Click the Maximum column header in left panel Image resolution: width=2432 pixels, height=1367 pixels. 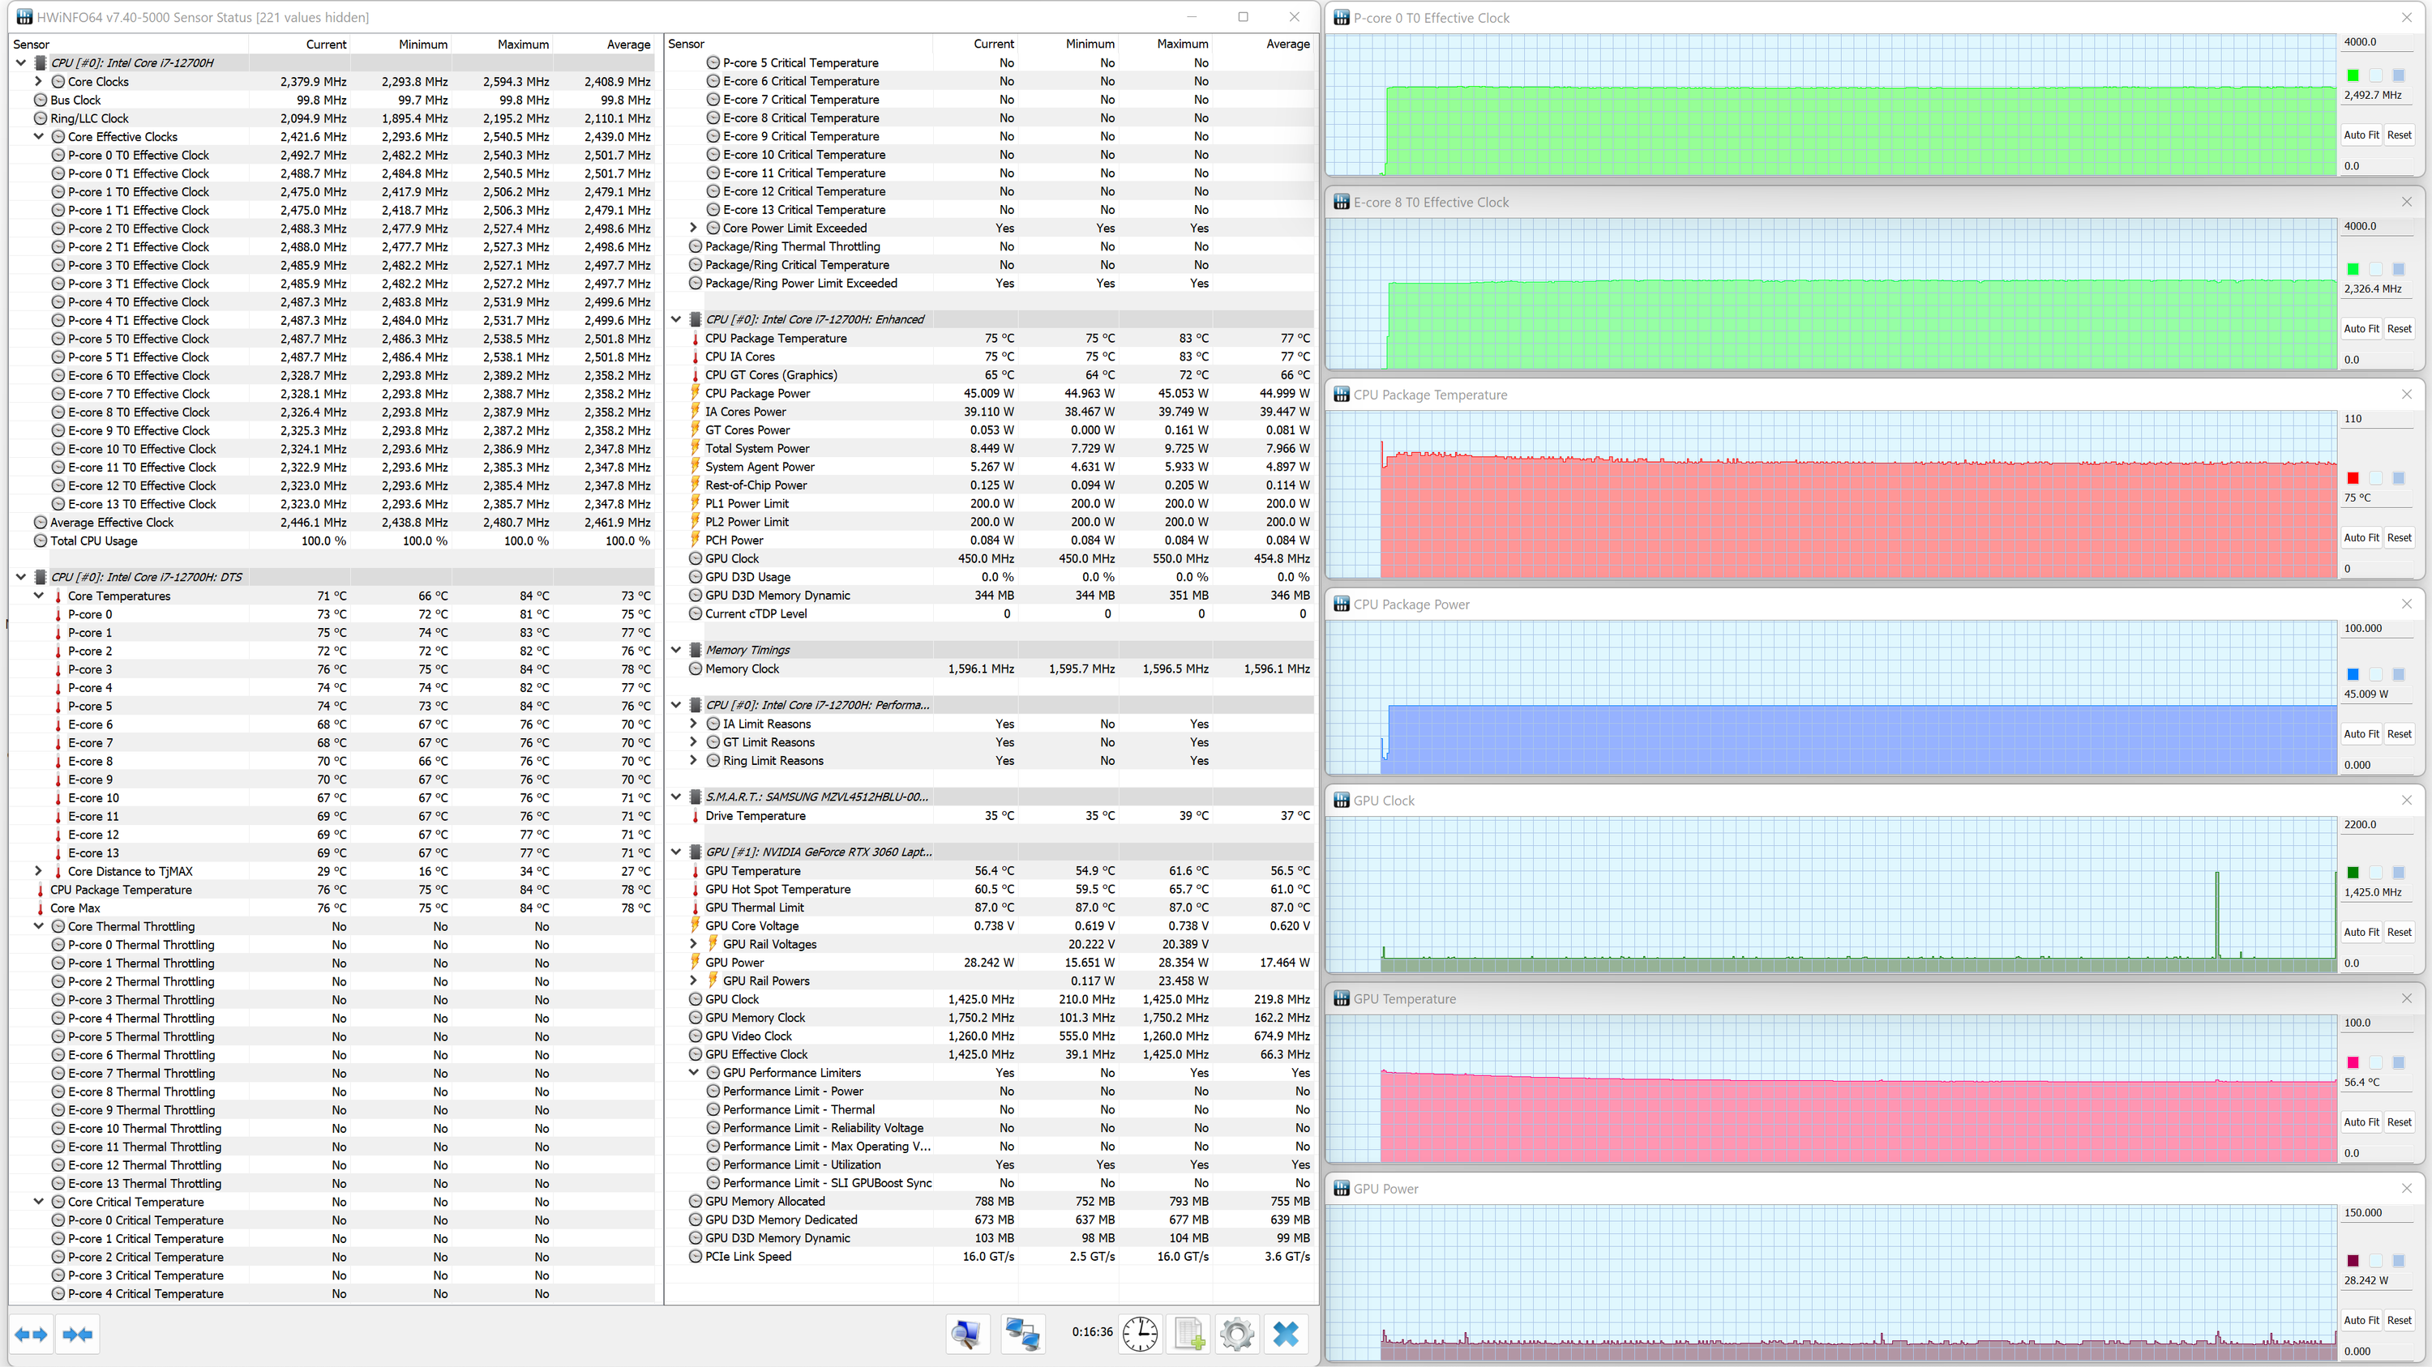point(522,45)
